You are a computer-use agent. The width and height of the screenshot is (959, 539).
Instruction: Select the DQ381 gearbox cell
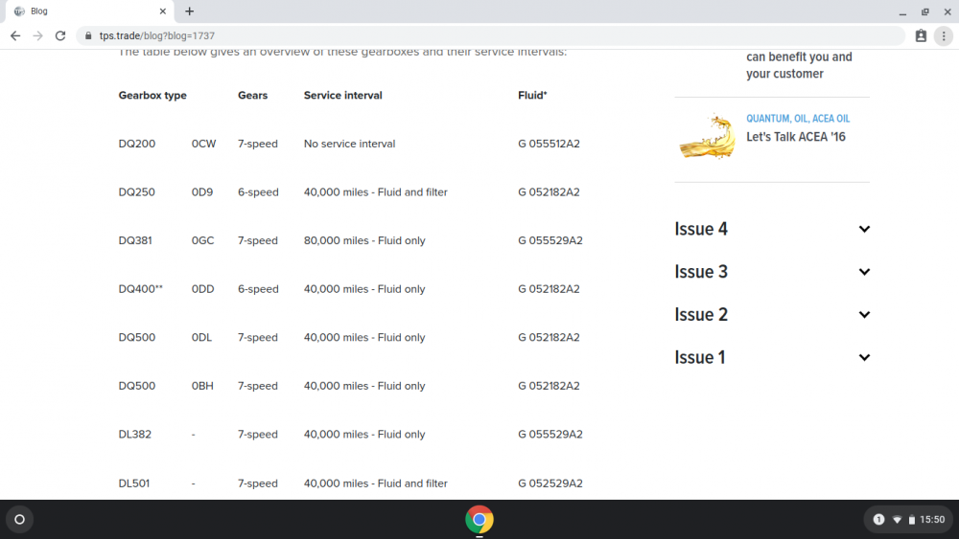click(x=135, y=240)
